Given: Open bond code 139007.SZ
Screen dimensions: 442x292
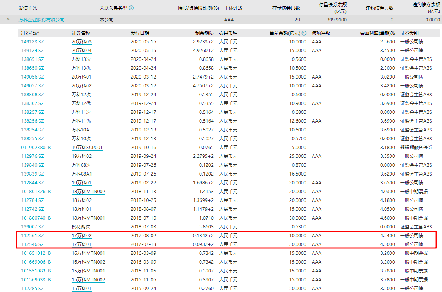Looking at the screenshot, I should coord(33,227).
